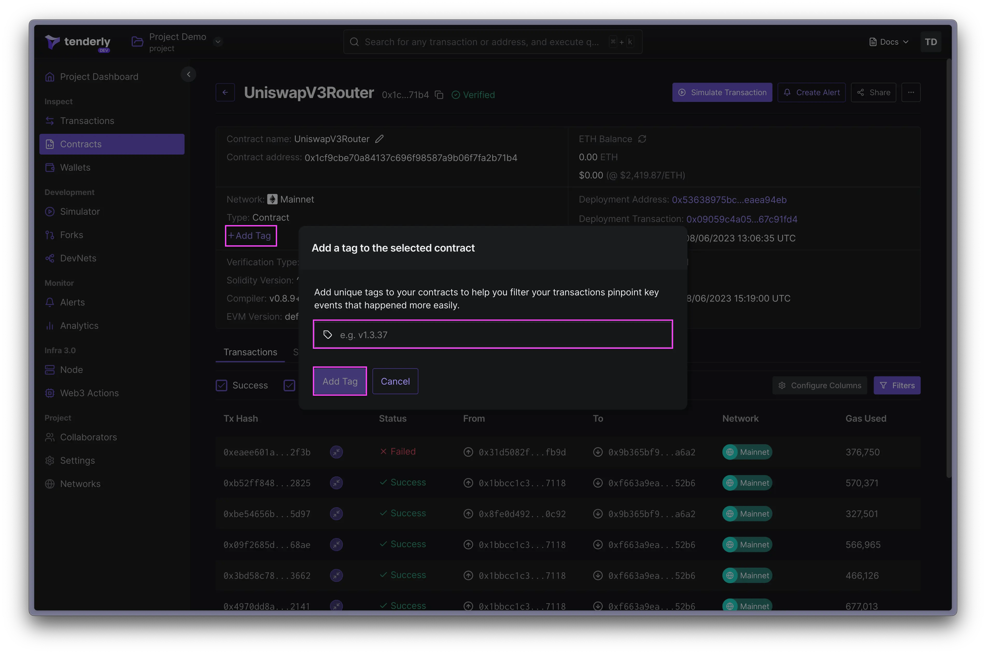Open transaction 0xeaee601a...2f3b
Viewport: 986px width, 654px height.
pyautogui.click(x=267, y=453)
